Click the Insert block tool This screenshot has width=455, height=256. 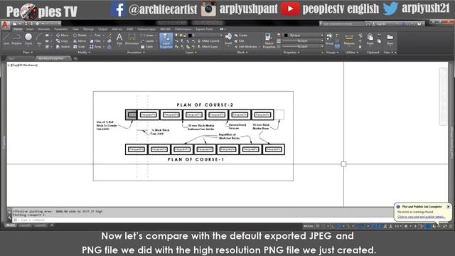228,39
